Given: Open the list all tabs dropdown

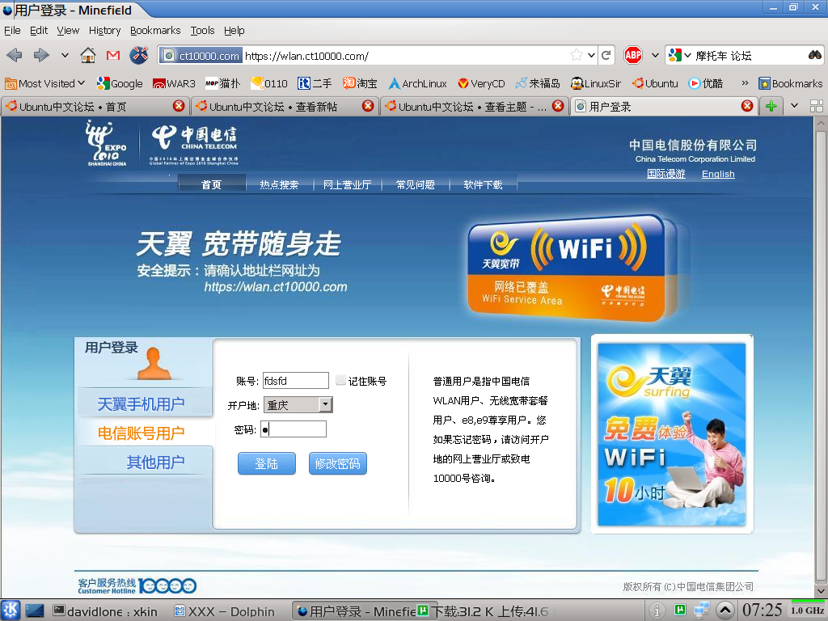Looking at the screenshot, I should (794, 106).
